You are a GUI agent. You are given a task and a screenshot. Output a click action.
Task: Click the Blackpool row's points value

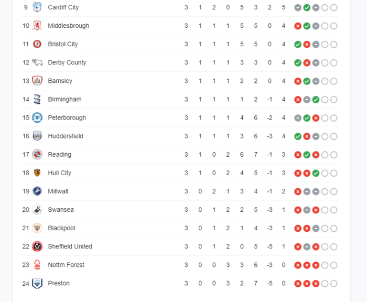(284, 228)
